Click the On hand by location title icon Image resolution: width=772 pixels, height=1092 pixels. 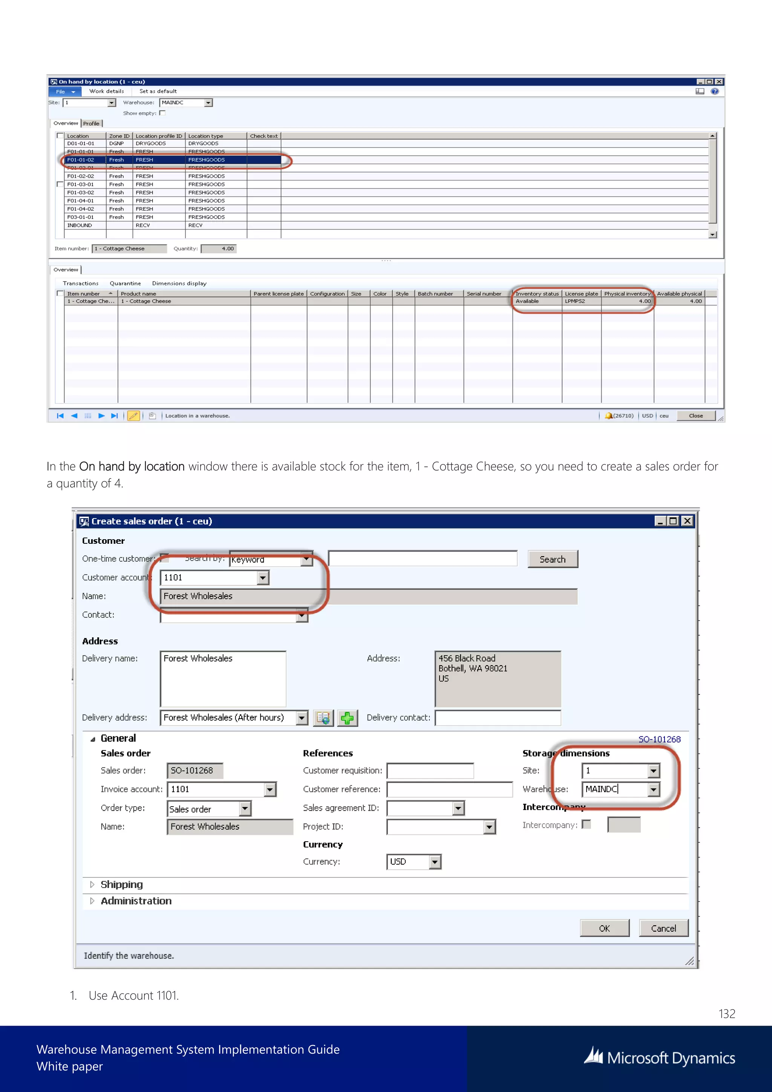[x=54, y=82]
